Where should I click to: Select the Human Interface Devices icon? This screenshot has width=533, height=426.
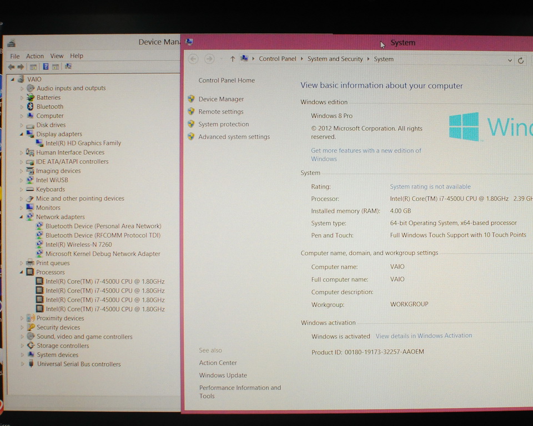[30, 152]
